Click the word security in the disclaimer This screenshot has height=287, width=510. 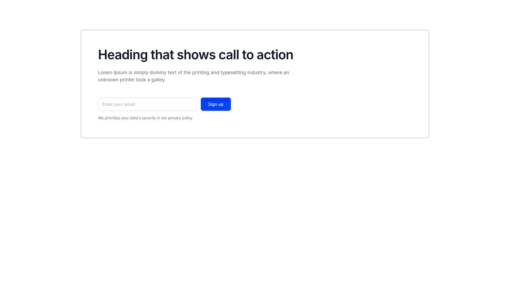149,118
